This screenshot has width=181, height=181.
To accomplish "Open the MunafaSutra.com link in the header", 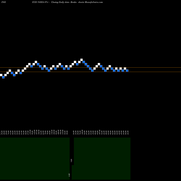I will [x=94, y=2].
